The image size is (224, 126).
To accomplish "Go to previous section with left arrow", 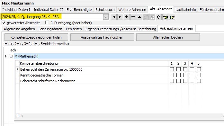I will pos(114,17).
